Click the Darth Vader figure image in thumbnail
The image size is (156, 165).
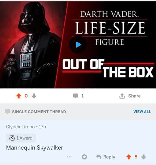coord(30,45)
